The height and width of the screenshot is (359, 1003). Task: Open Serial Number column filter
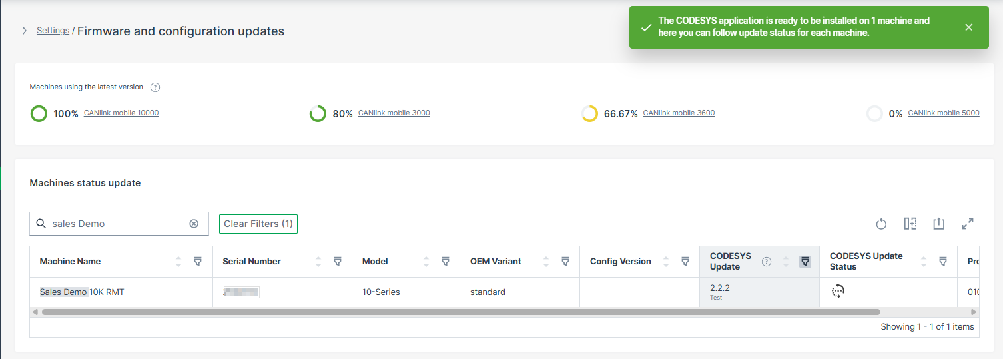pyautogui.click(x=338, y=262)
